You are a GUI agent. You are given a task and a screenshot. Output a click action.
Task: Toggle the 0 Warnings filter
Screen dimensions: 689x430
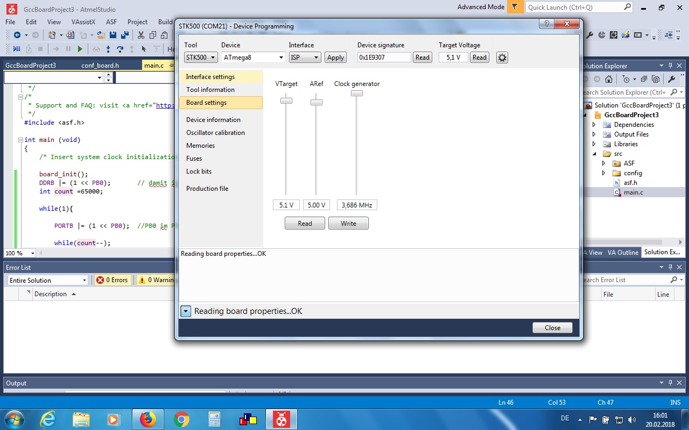point(156,280)
